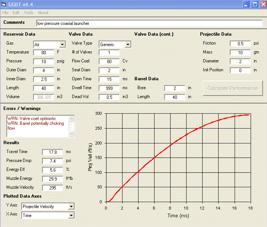Open the About menu
Viewport: 267px width, 227px height.
coord(43,13)
